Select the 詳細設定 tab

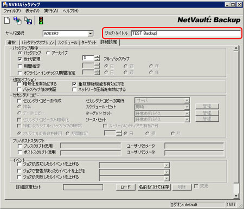click(109, 42)
